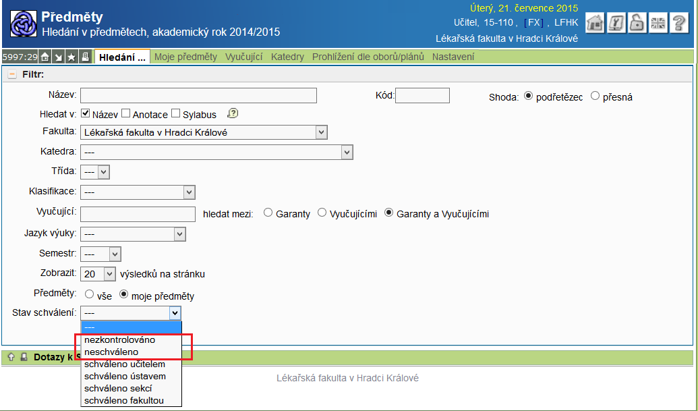Image resolution: width=698 pixels, height=411 pixels.
Task: Switch language with the British flag icon
Action: point(658,23)
